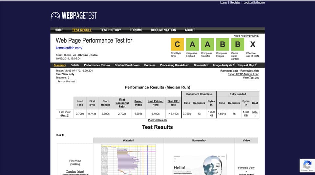Screen dimensions: 315x175
Task: Click the view link next to Timeline
Action: pos(80,171)
